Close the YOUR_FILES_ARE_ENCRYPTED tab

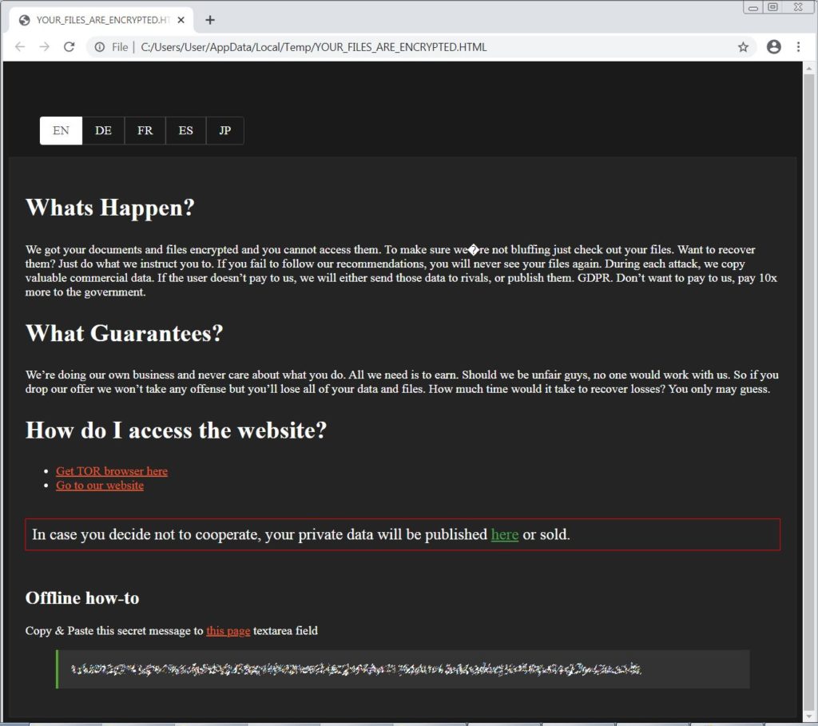pyautogui.click(x=181, y=20)
